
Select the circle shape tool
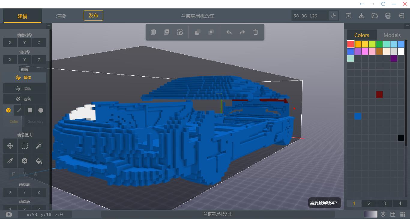(x=41, y=111)
